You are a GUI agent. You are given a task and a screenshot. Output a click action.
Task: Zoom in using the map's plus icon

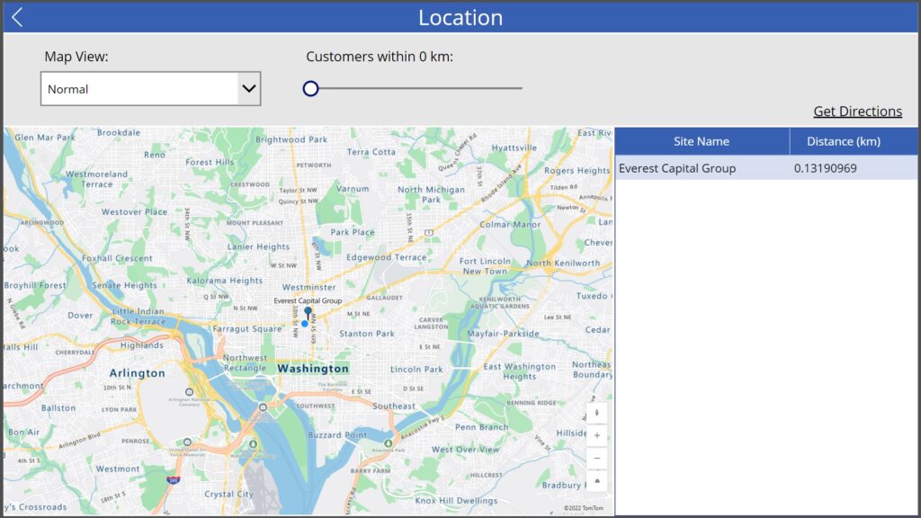(597, 435)
